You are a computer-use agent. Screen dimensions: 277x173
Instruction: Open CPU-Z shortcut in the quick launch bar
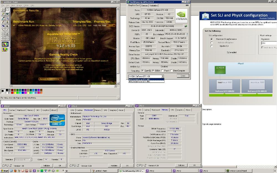click(x=34, y=171)
